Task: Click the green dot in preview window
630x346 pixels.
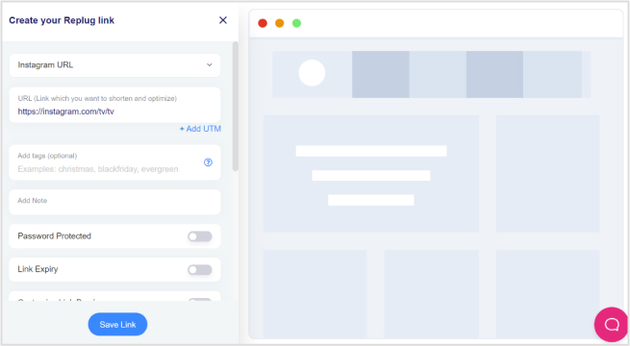Action: 296,23
